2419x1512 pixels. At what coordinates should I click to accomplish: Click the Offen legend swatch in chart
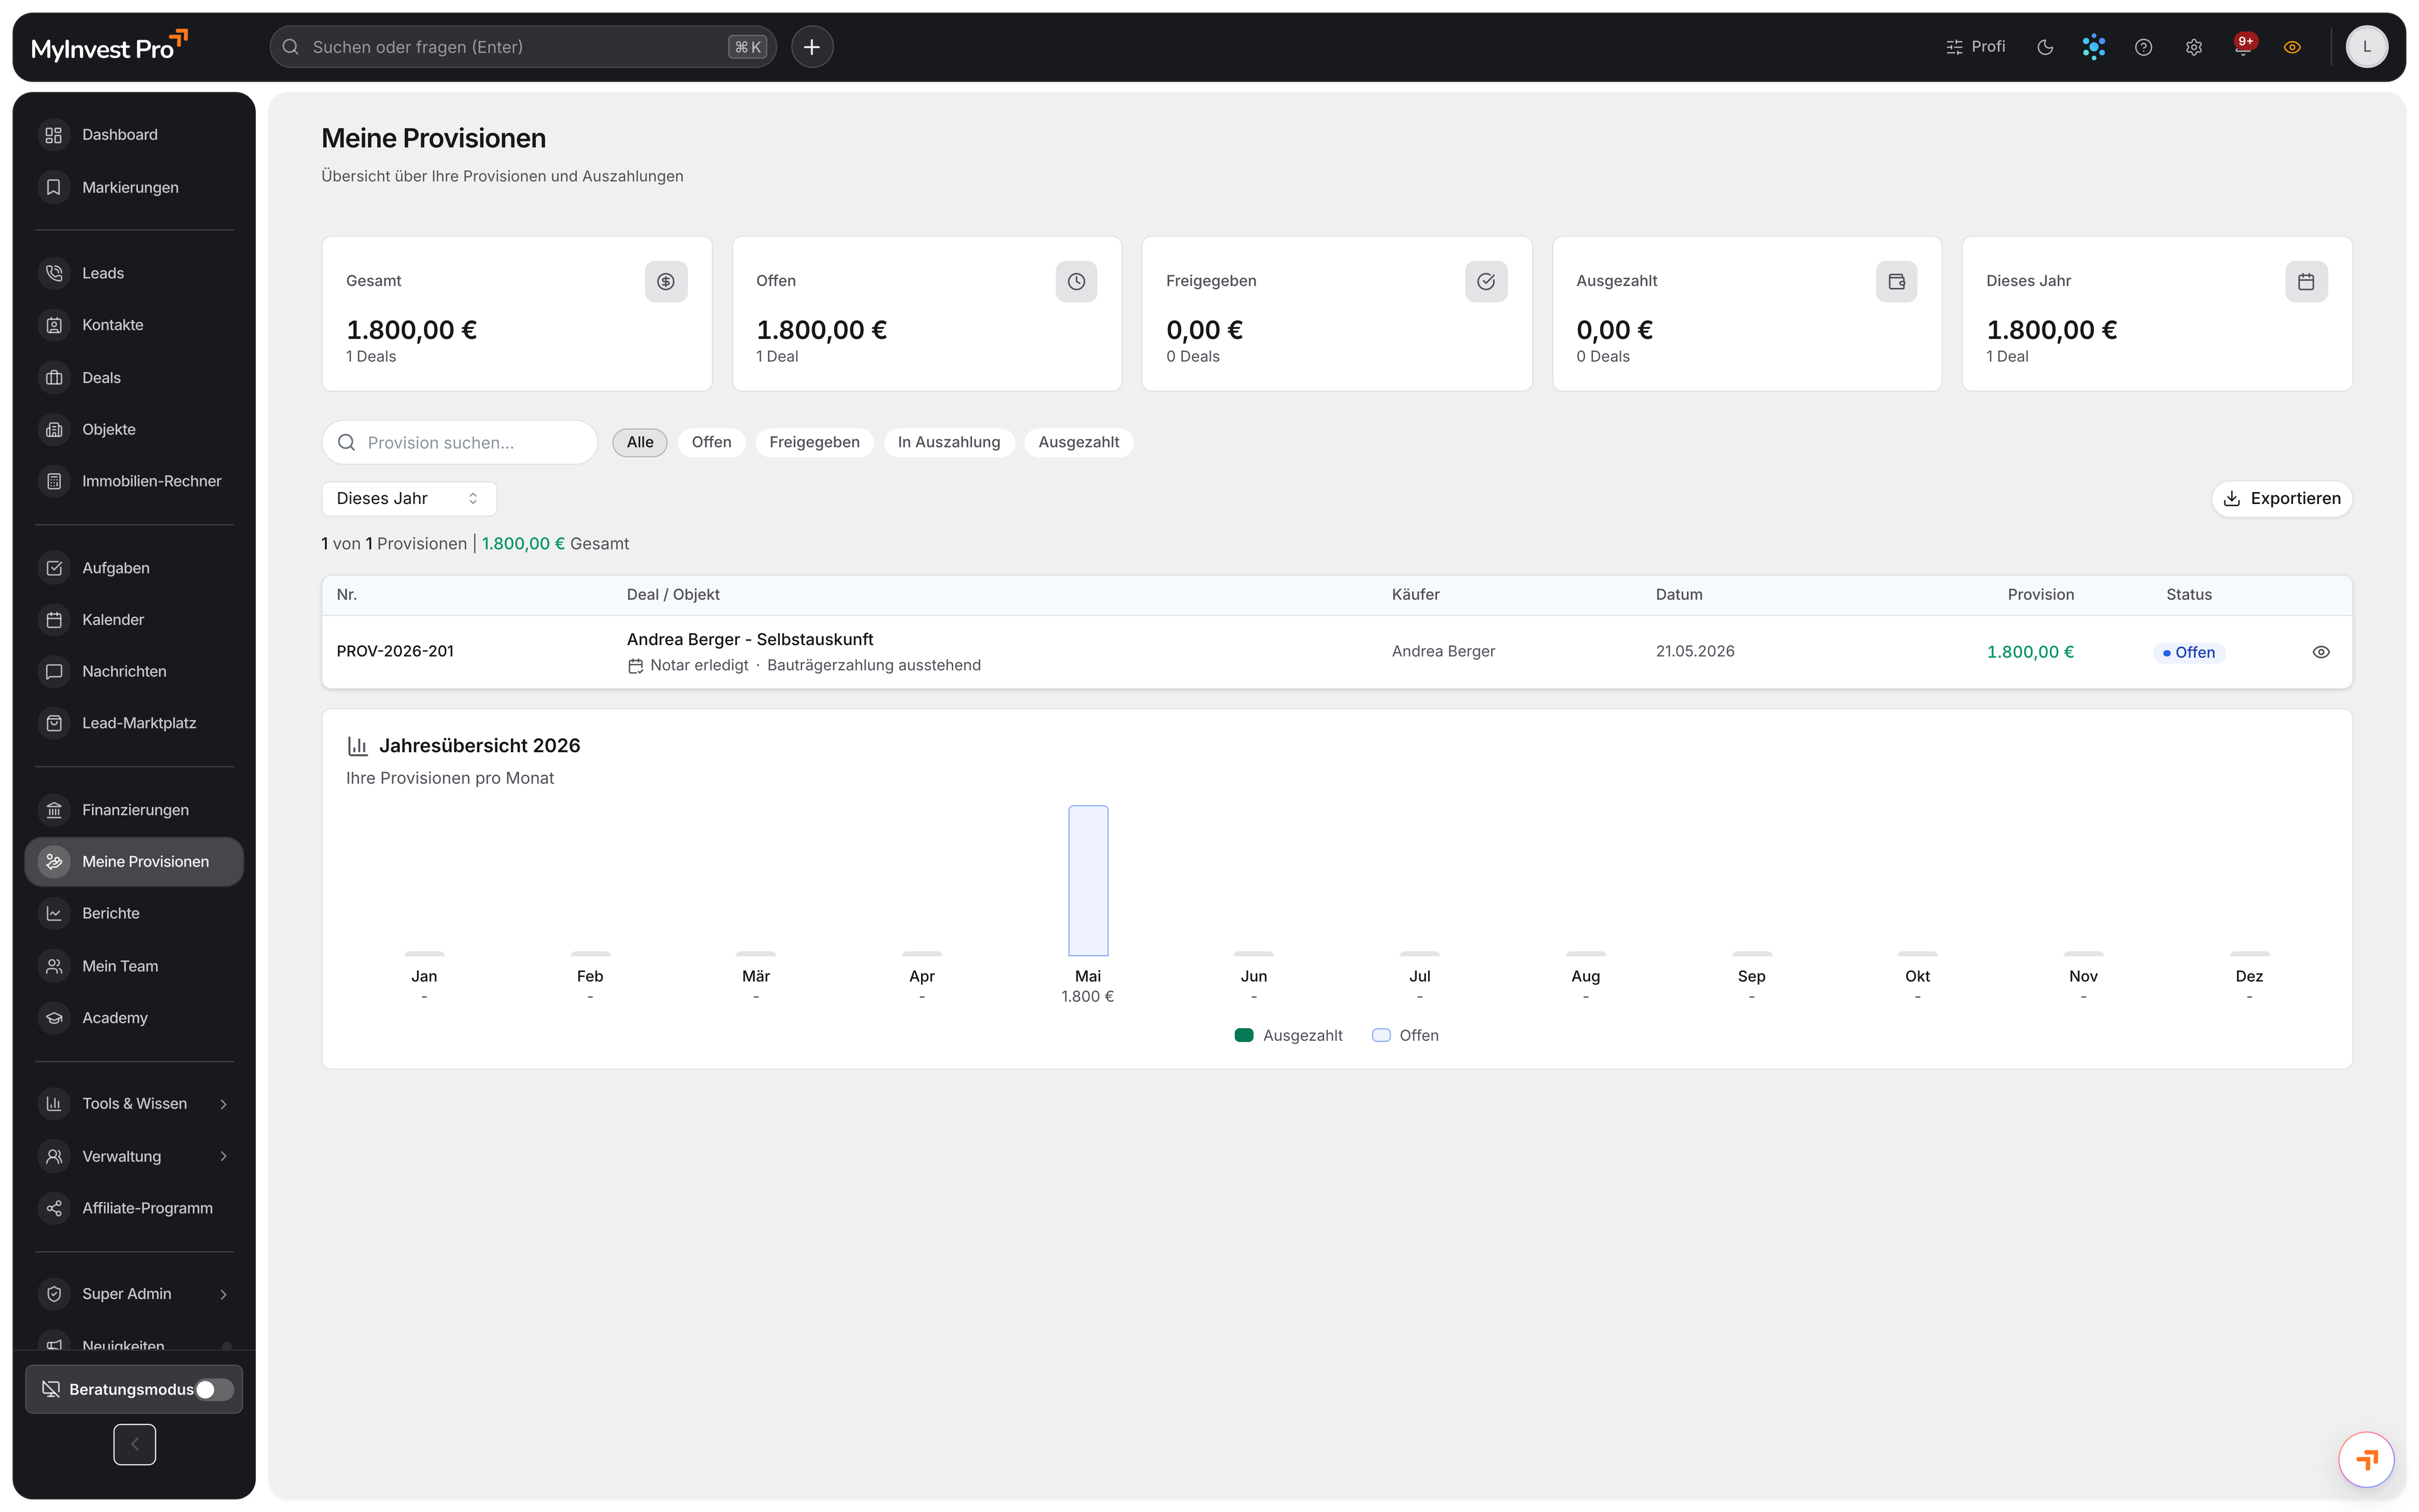point(1380,1035)
